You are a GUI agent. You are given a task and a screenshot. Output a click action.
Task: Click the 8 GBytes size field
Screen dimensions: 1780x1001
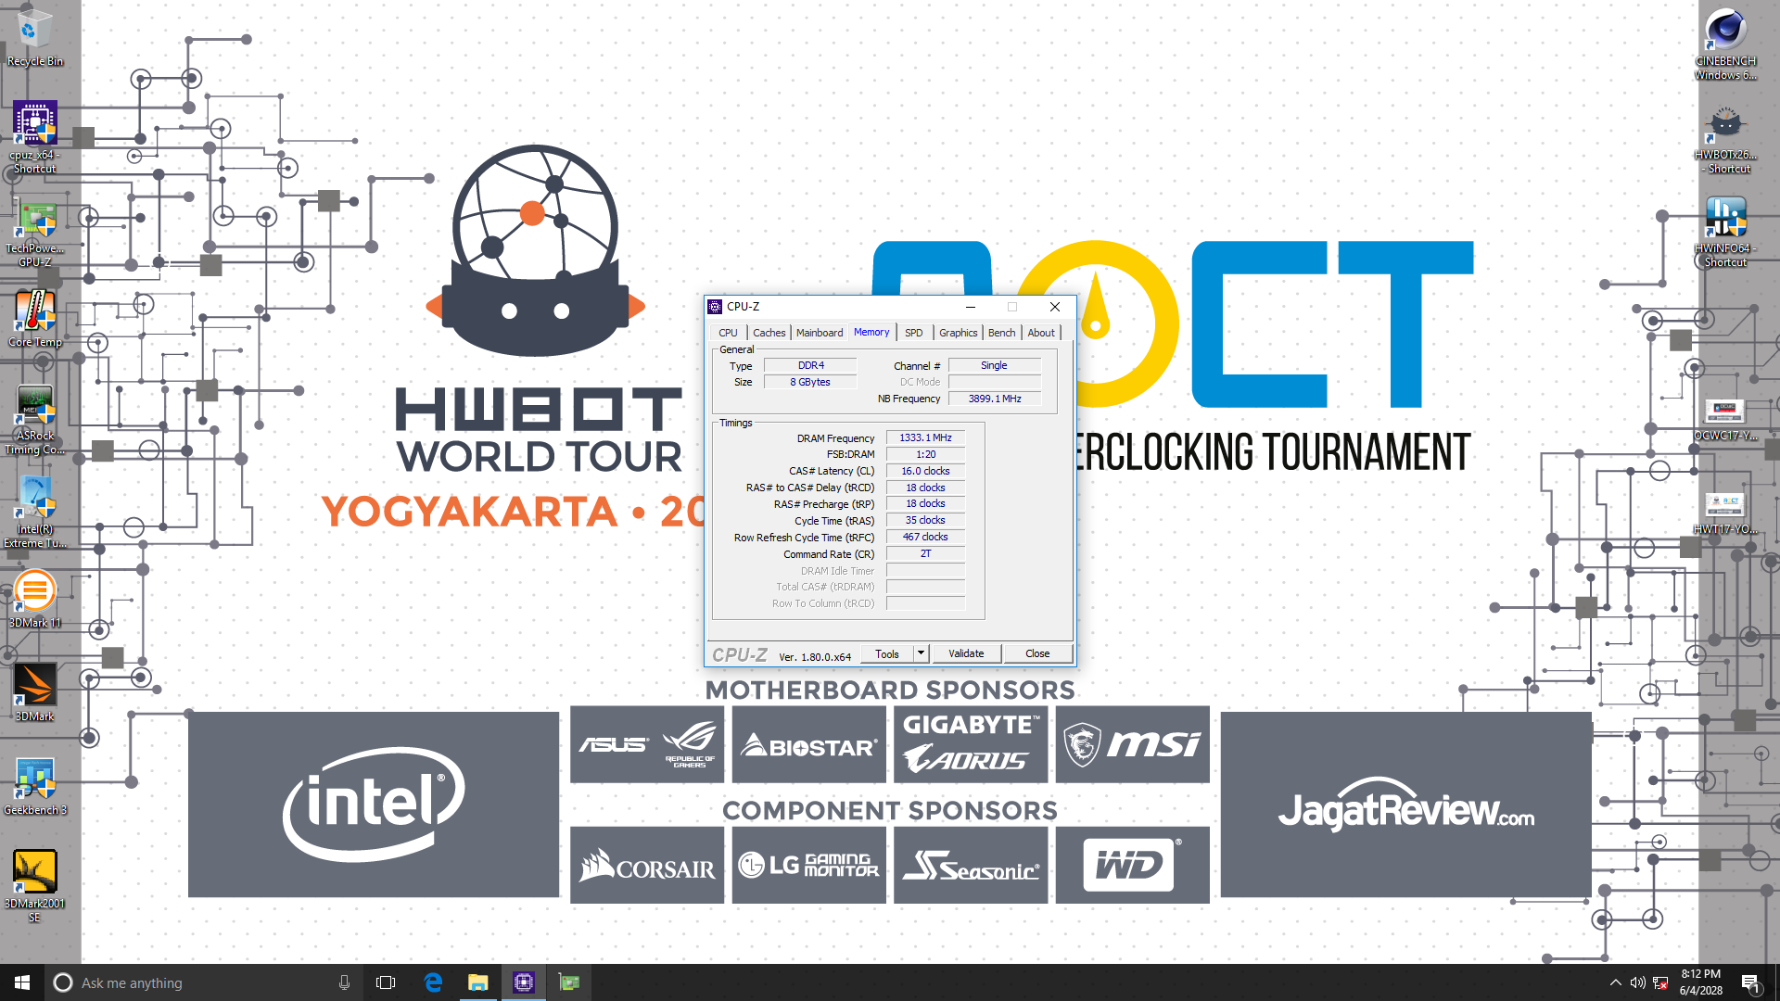coord(811,383)
